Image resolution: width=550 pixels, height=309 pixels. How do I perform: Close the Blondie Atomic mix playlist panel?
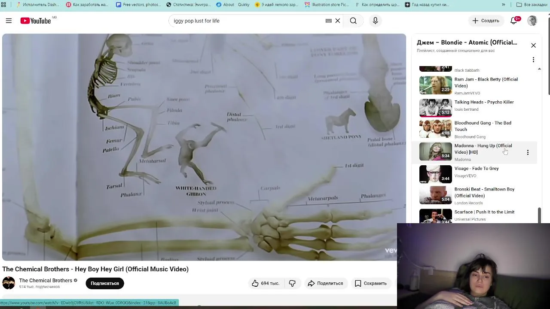click(533, 45)
